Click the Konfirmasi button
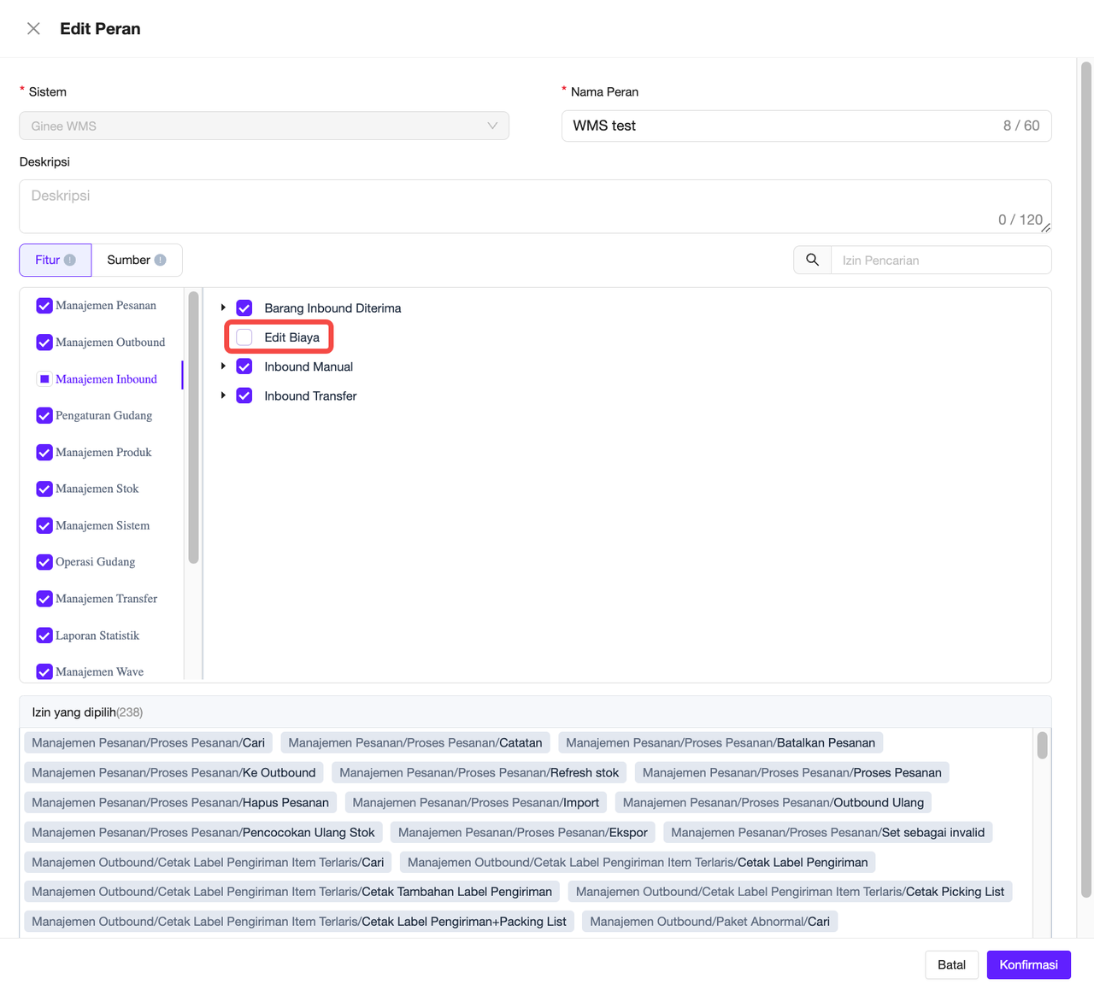The width and height of the screenshot is (1094, 990). (x=1028, y=964)
